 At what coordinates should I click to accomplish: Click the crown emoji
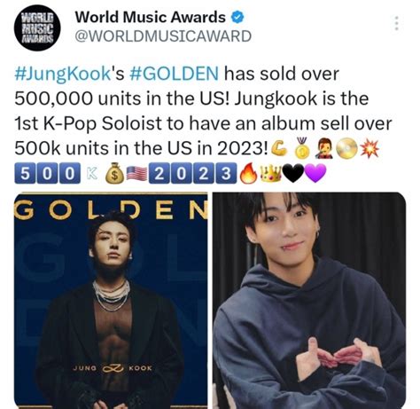click(271, 173)
